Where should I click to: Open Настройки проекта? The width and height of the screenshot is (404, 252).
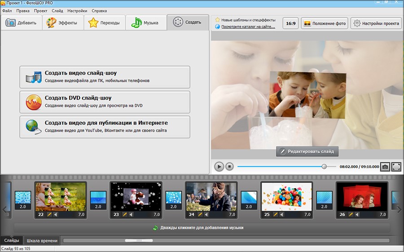point(376,23)
